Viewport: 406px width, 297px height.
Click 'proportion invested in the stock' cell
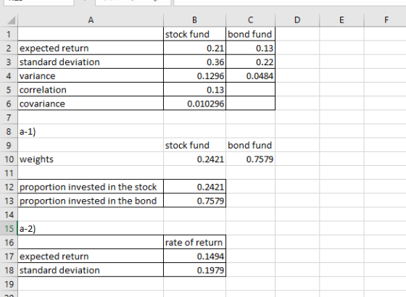(x=91, y=187)
